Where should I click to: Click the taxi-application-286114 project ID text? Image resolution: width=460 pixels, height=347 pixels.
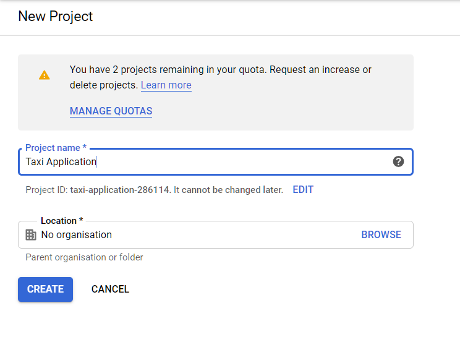[x=120, y=190]
